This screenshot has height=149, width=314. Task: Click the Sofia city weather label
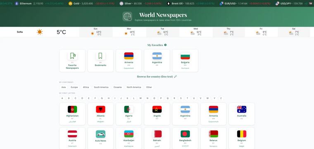pos(20,32)
